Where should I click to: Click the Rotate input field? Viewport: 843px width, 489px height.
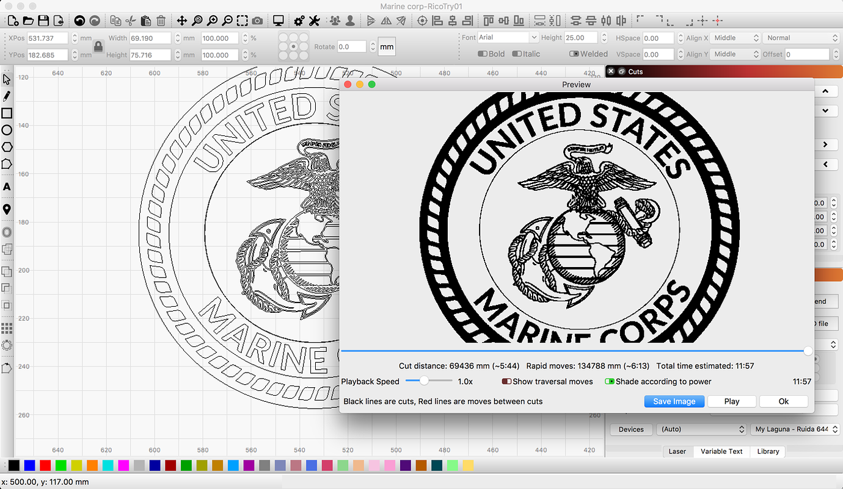click(x=352, y=46)
